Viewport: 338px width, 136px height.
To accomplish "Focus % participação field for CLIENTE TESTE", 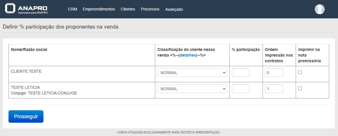I will point(241,73).
